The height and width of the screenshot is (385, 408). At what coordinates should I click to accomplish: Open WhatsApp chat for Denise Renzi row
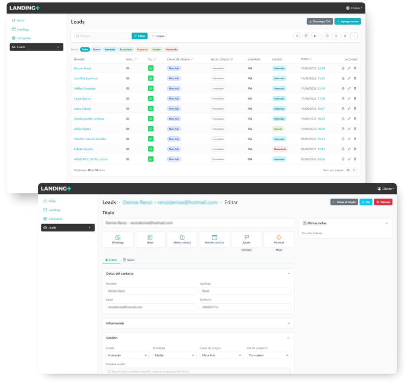(151, 68)
